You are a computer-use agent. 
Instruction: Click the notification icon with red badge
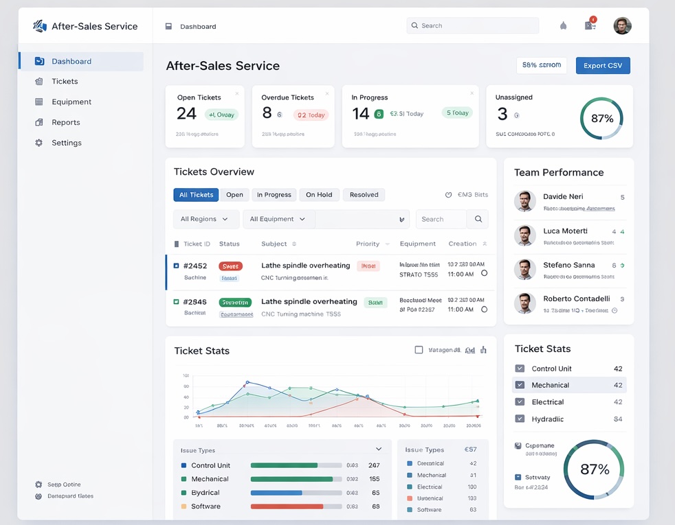pyautogui.click(x=590, y=25)
